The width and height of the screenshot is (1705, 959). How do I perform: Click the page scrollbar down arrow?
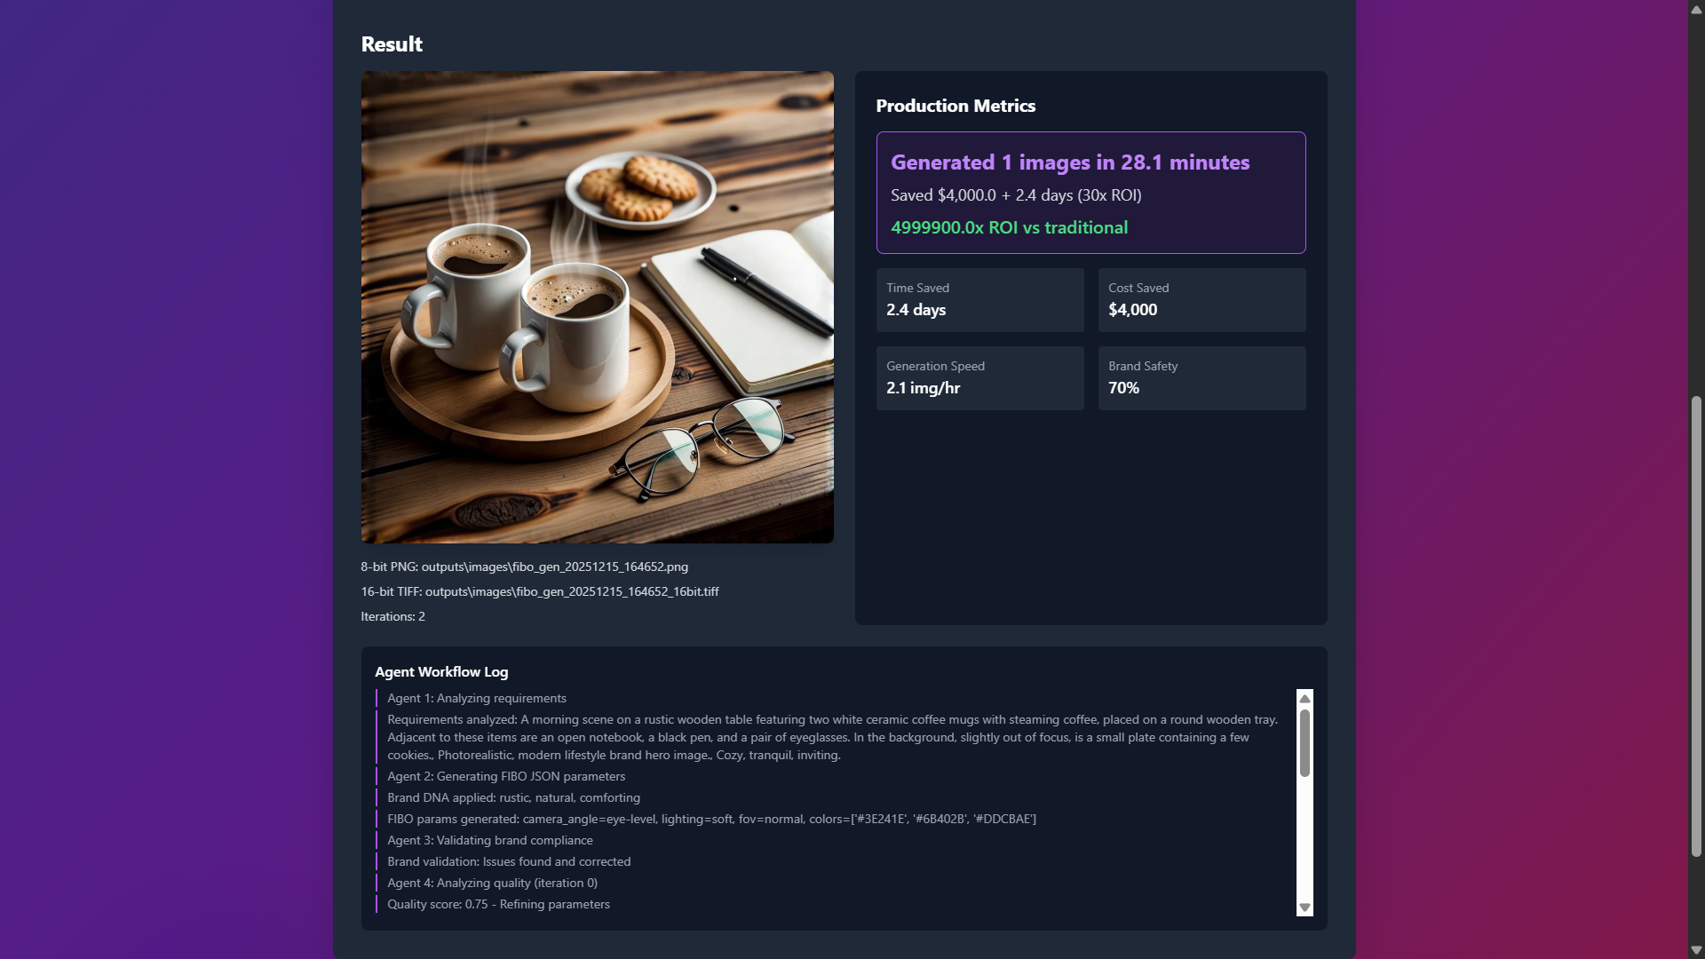1694,948
